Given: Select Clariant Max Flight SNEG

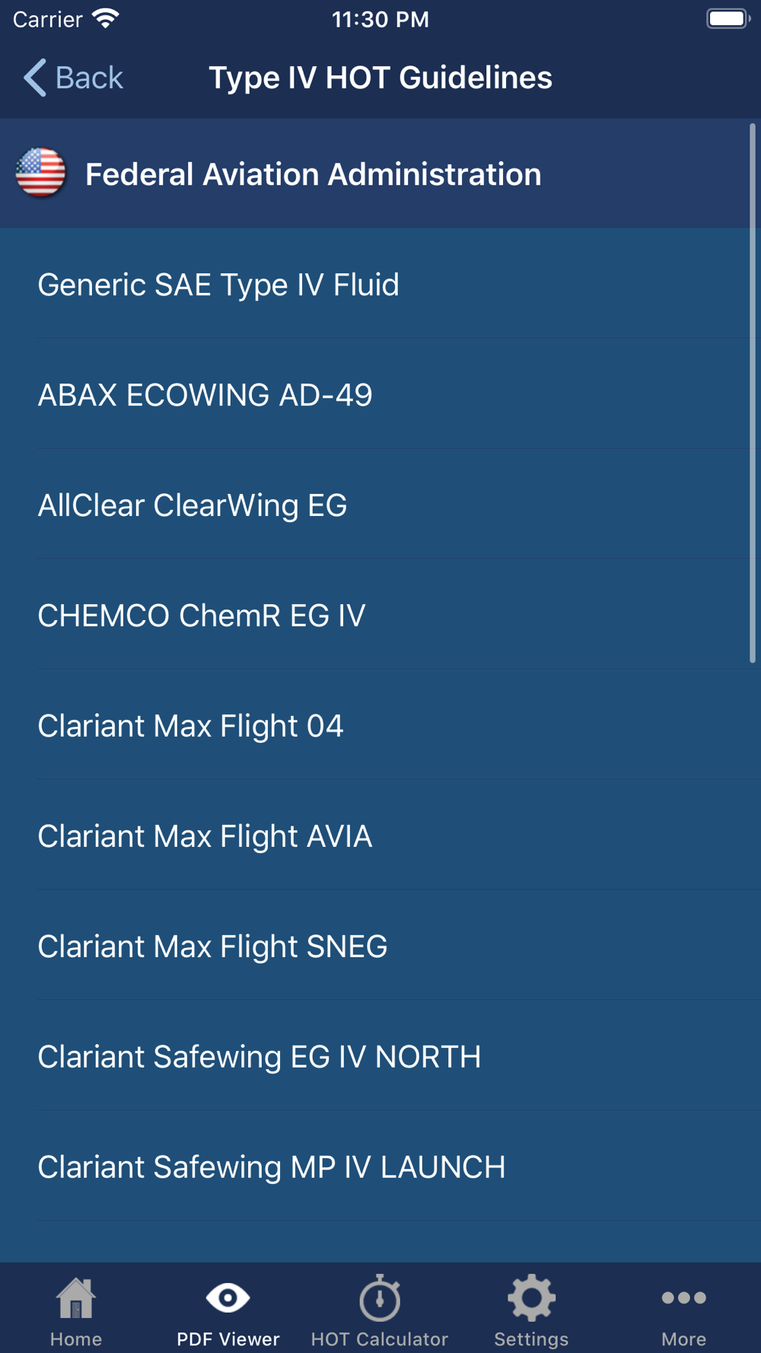Looking at the screenshot, I should click(213, 947).
